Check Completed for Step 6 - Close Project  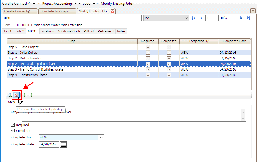coord(169,47)
